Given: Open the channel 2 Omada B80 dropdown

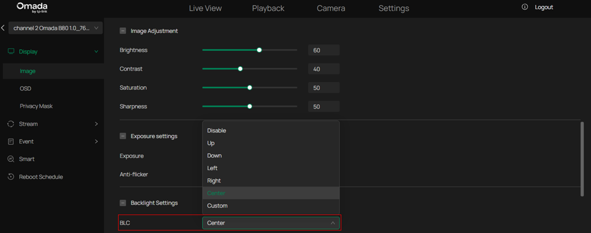Looking at the screenshot, I should coord(55,28).
